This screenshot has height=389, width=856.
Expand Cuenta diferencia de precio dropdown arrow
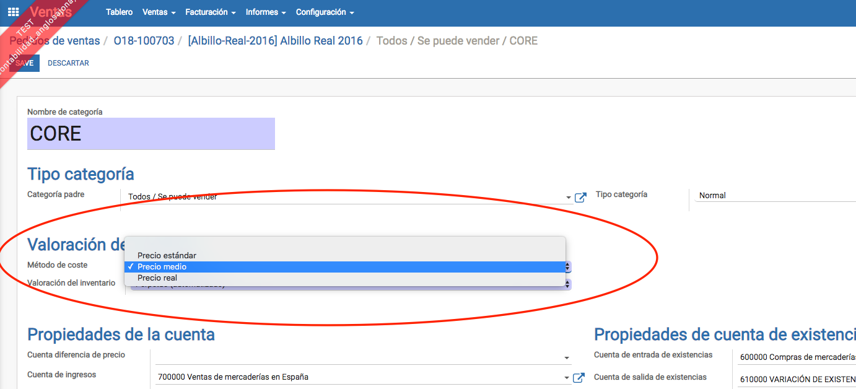567,358
